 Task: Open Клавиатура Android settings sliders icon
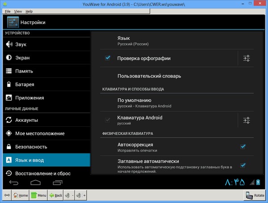(247, 120)
